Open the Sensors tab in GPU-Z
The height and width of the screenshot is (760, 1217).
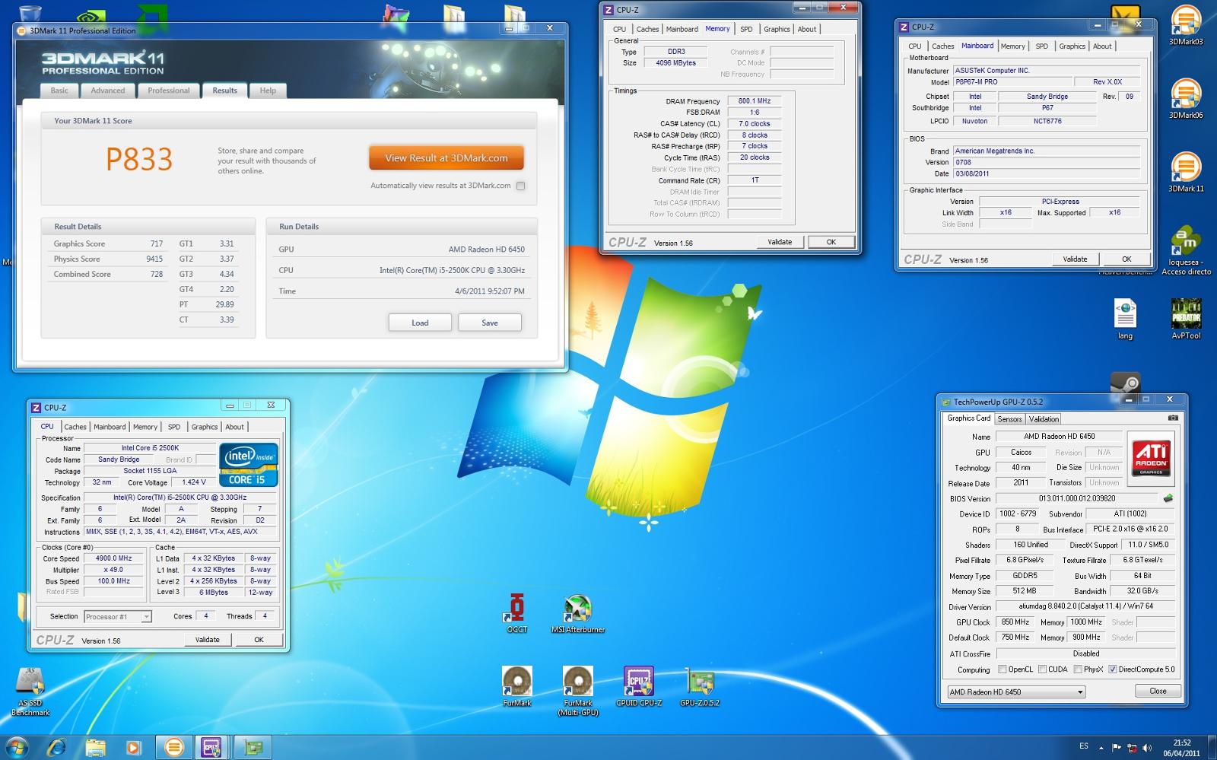pos(1009,419)
